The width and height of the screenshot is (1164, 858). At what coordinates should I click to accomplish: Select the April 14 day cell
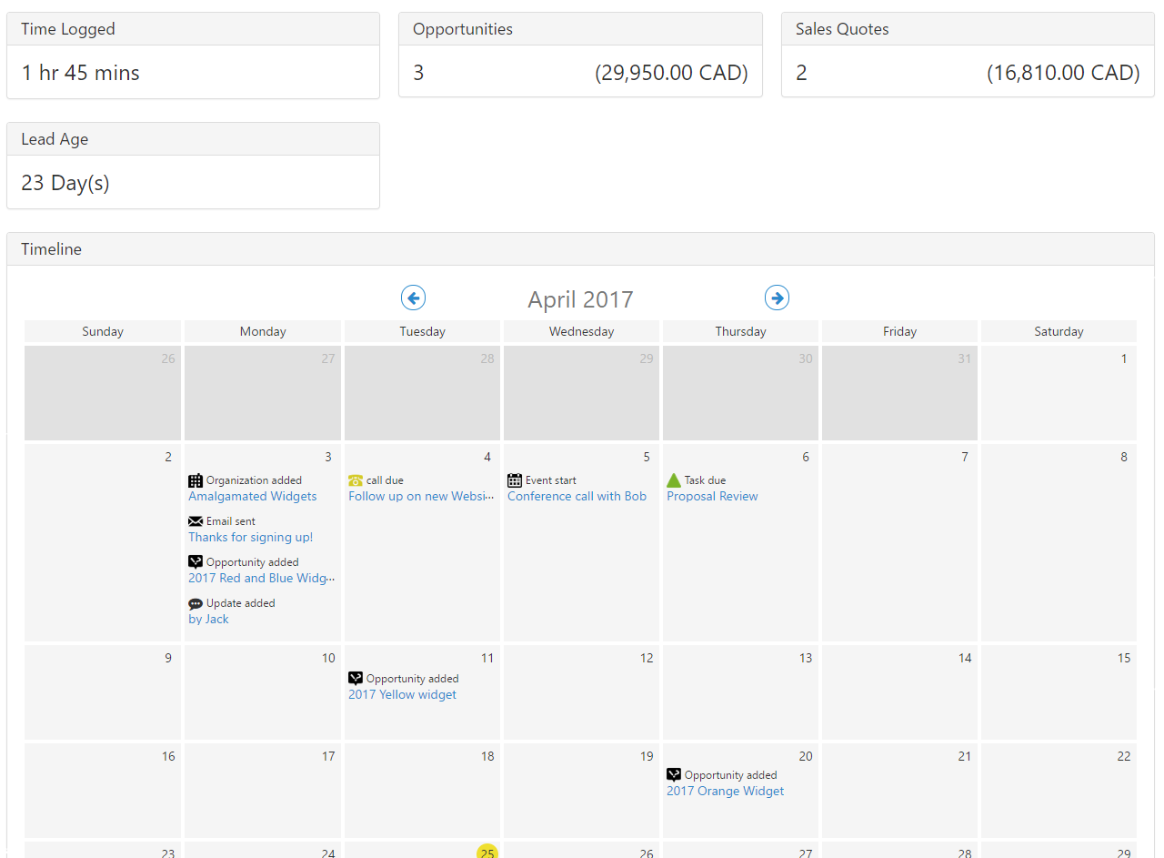[x=899, y=692]
